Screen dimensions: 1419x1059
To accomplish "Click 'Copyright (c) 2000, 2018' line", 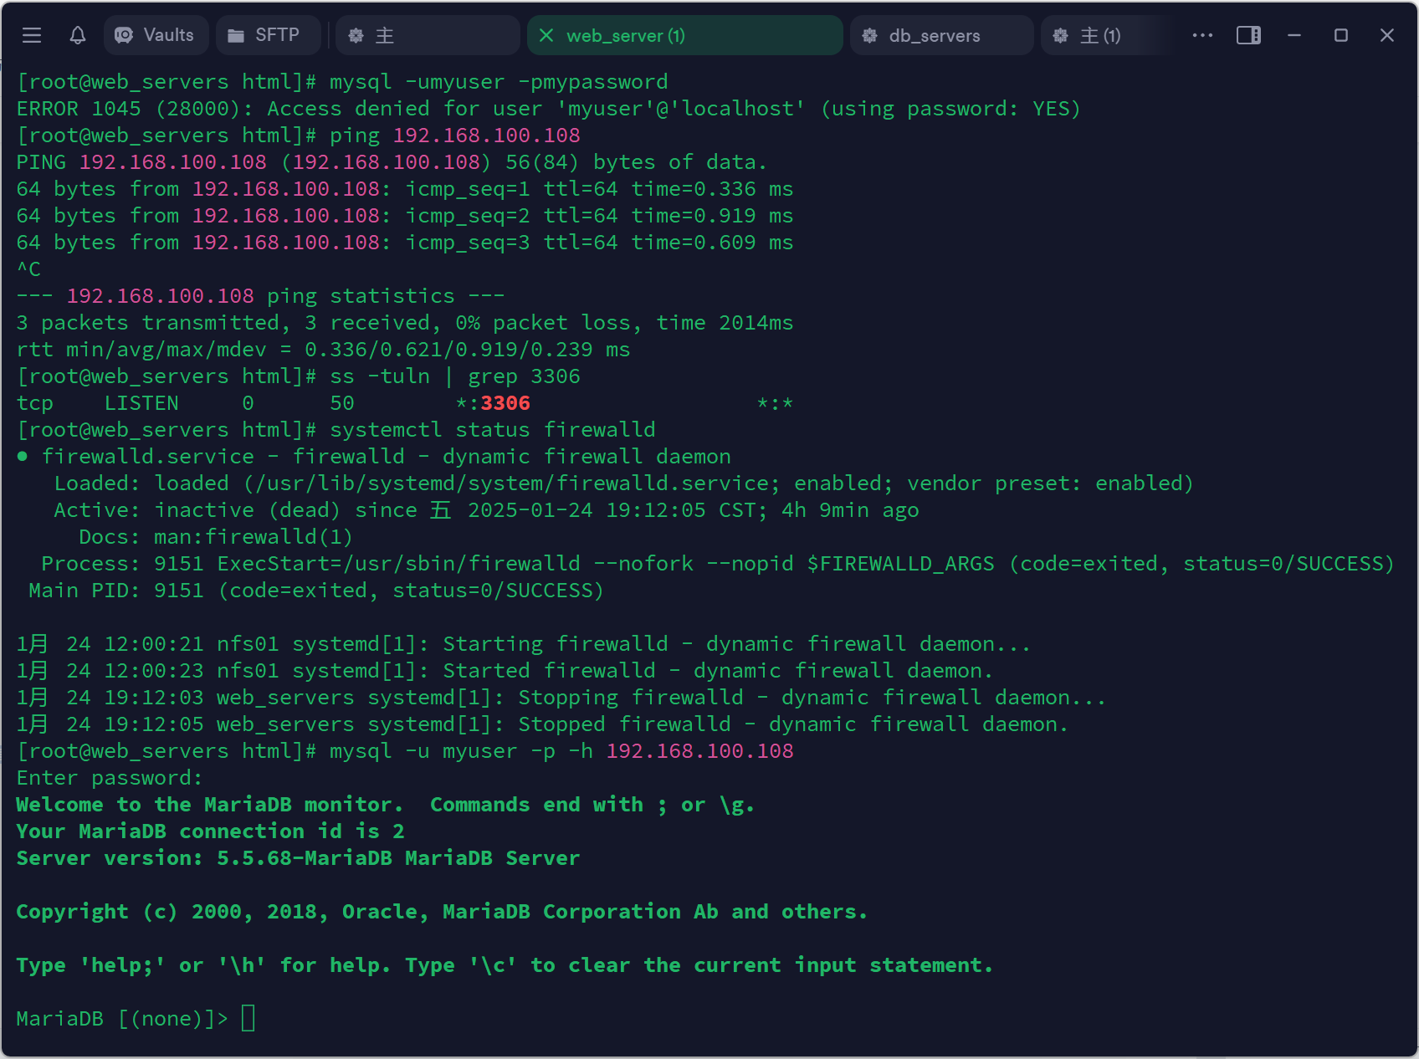I will 442,912.
